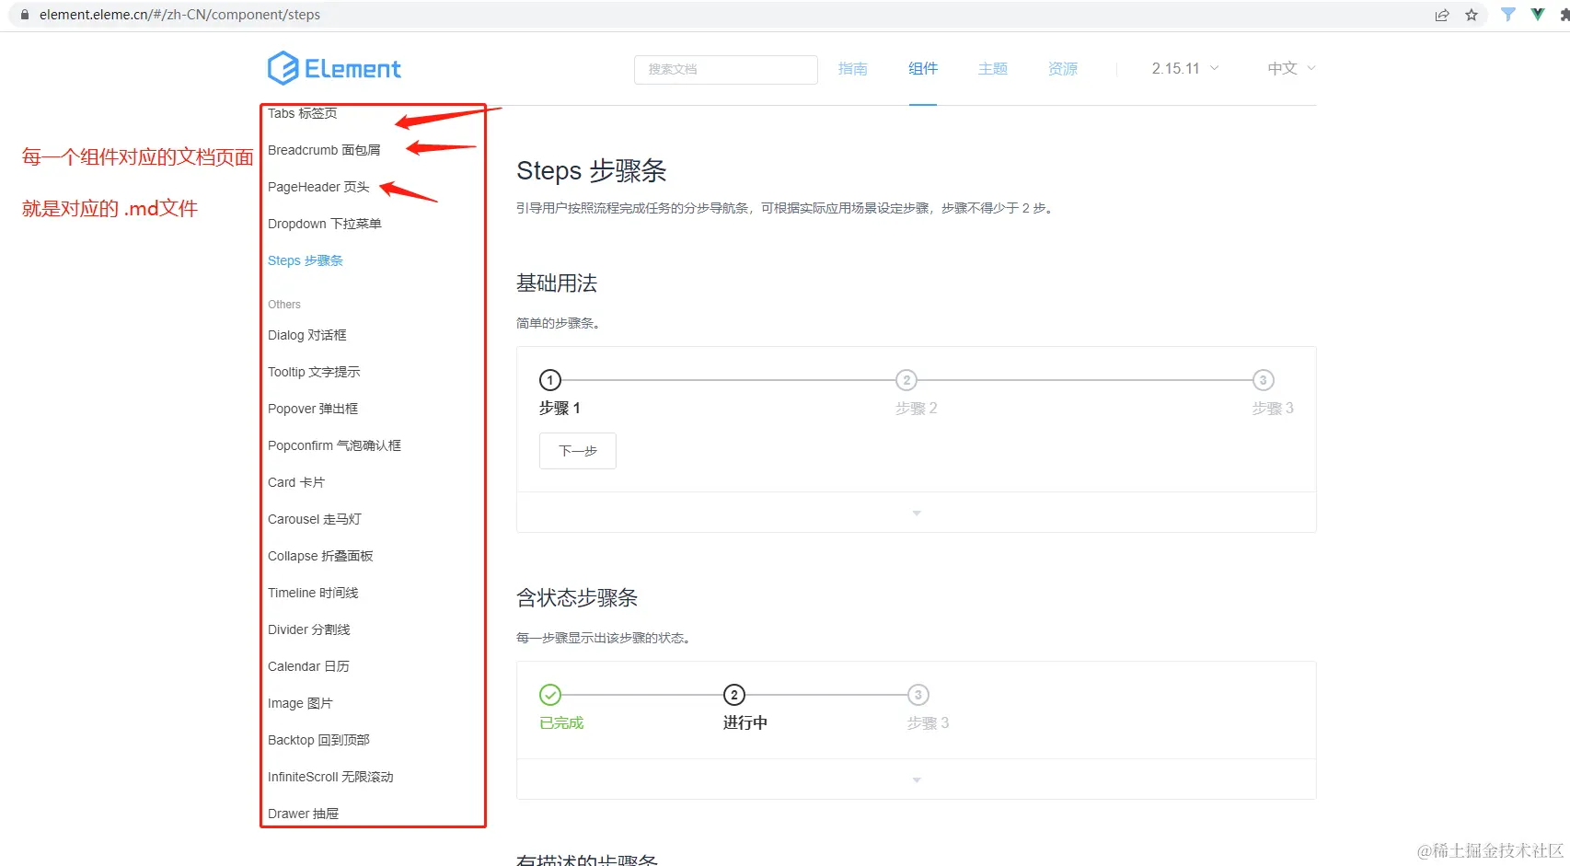Click the Element logo
Image resolution: width=1570 pixels, height=866 pixels.
point(334,68)
